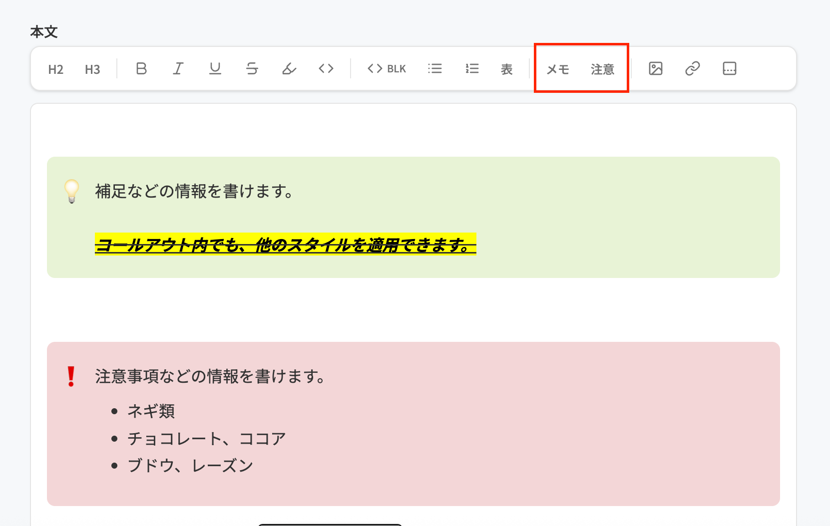Insert a 注意 warning callout
Viewport: 830px width, 526px height.
click(602, 69)
